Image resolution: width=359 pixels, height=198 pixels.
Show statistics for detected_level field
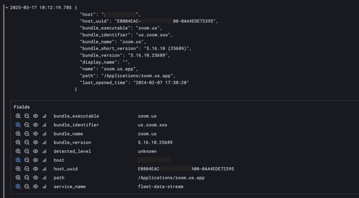click(44, 151)
